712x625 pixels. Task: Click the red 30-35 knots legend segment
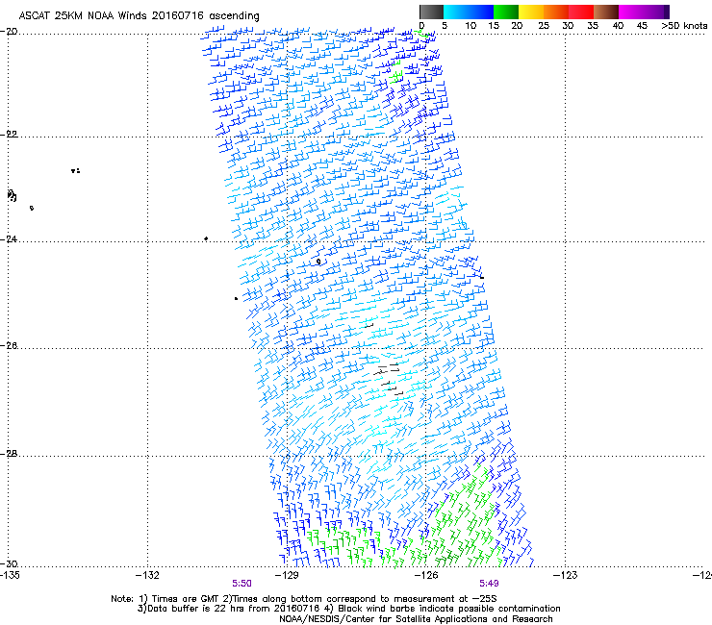[581, 12]
